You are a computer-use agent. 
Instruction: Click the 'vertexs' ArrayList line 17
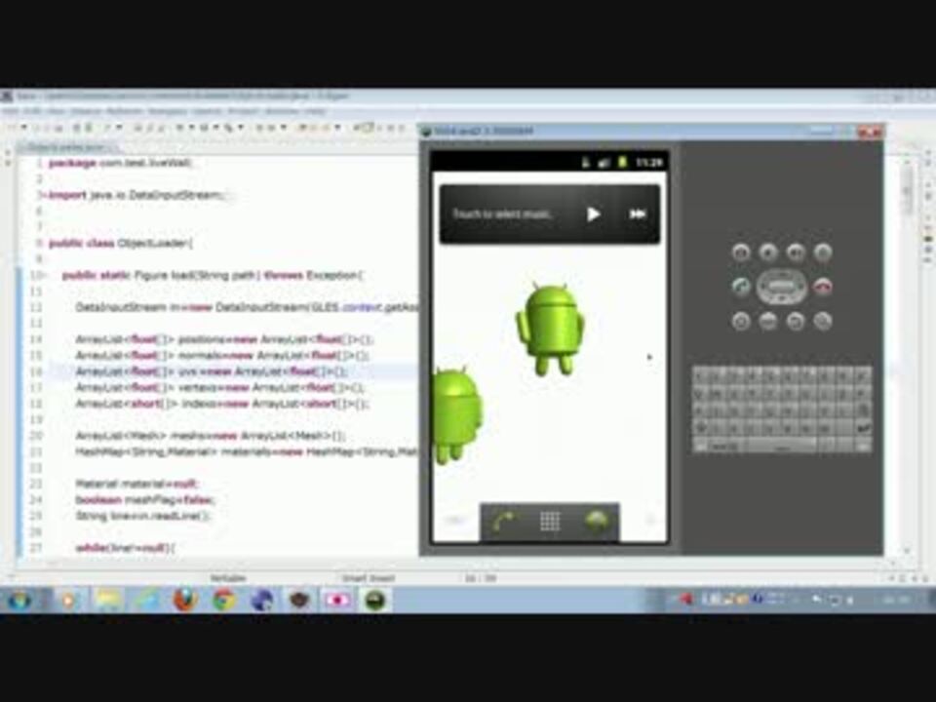219,388
